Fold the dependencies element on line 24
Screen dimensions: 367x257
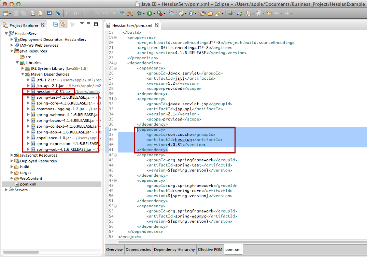pos(115,63)
